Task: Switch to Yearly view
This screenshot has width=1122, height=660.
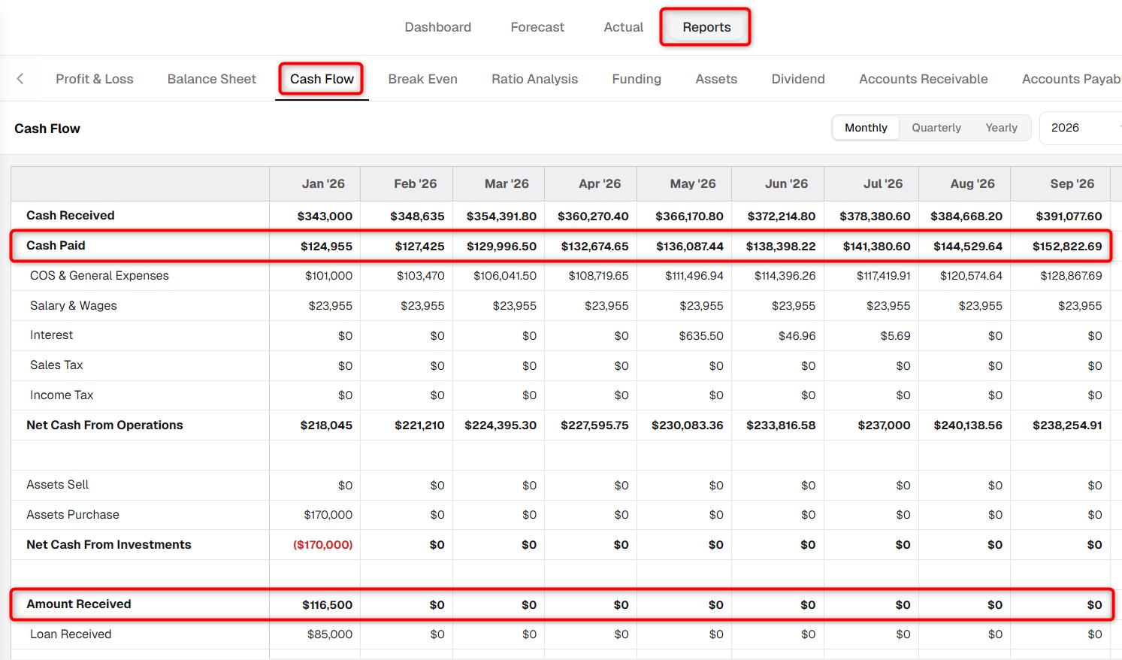Action: pos(1001,128)
